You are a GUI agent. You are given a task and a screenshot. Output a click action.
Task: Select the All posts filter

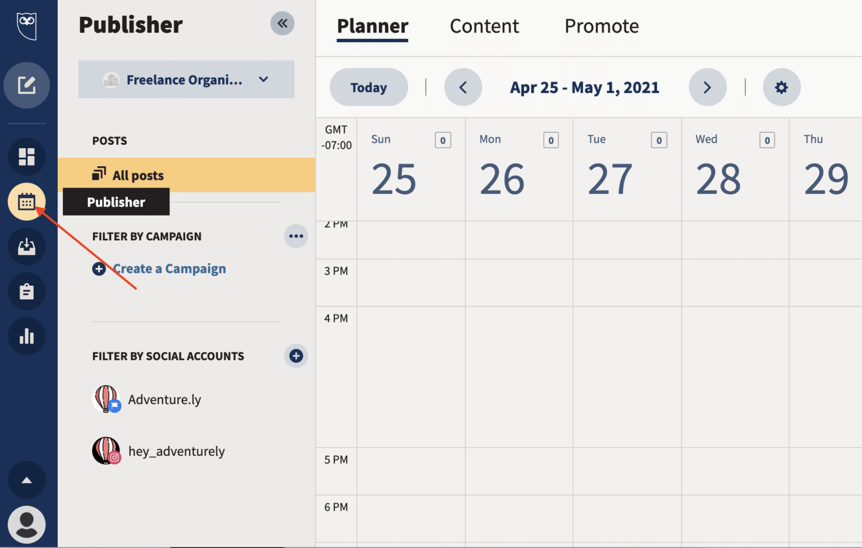(137, 175)
